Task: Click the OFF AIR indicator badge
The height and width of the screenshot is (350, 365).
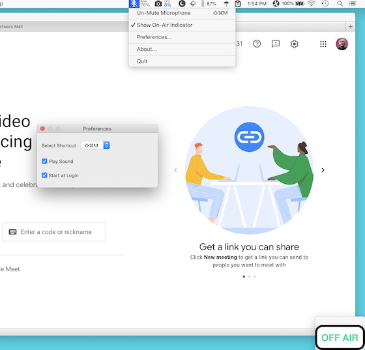Action: (340, 338)
